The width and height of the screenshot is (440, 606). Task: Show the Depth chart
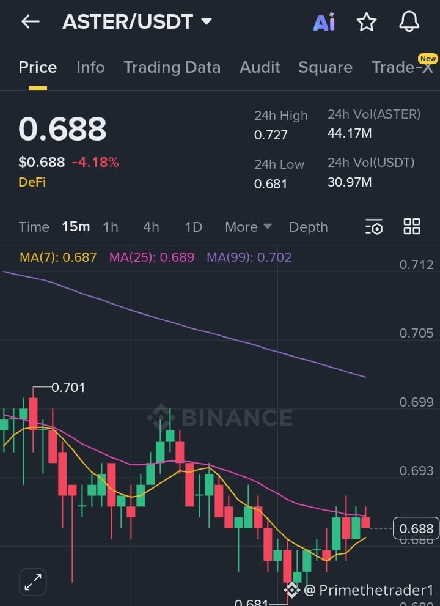click(x=308, y=227)
